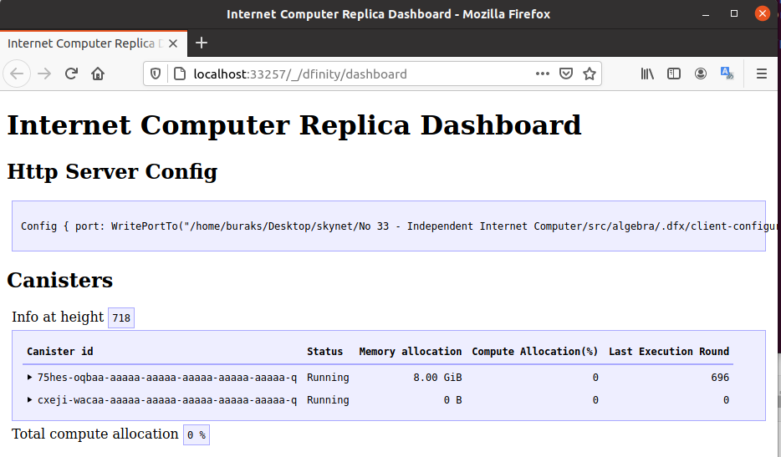The image size is (781, 457).
Task: Open the translate extension icon
Action: point(727,74)
